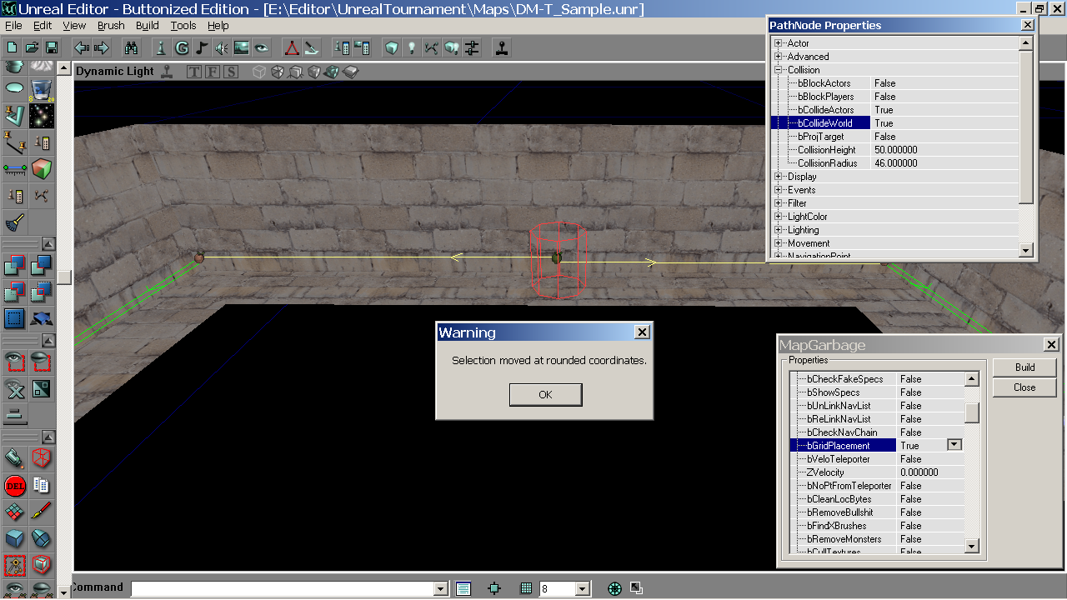Toggle the grid snap icon beside grid size
1067x600 pixels.
click(x=526, y=588)
